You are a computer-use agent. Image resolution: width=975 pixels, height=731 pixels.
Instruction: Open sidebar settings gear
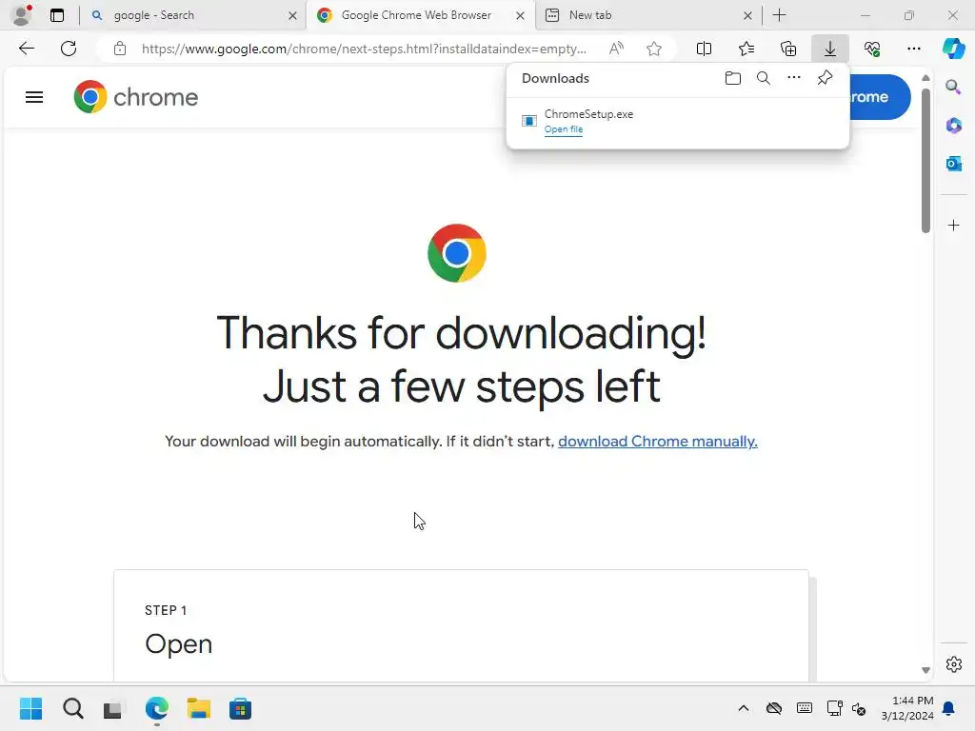click(954, 664)
